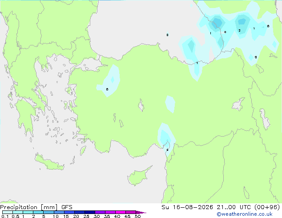The image size is (282, 218).
Task: Click the 25–30 mm dark navy legend swatch
Action: 90,212
